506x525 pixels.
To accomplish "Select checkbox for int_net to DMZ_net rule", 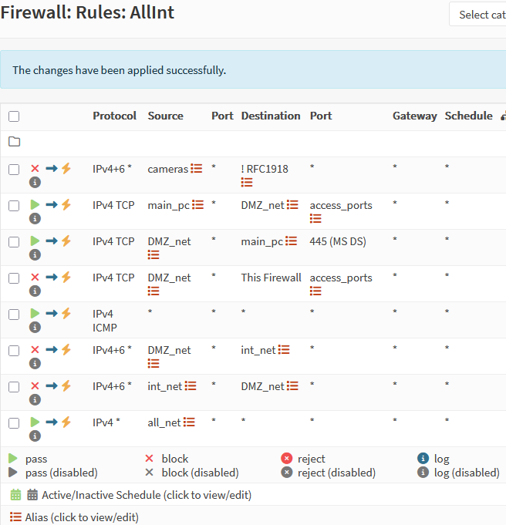I will click(x=14, y=387).
